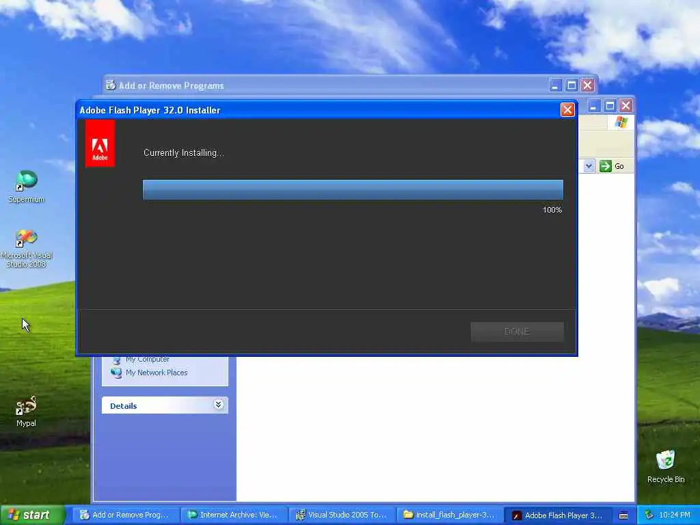The width and height of the screenshot is (700, 525).
Task: Click the Windows flag logo in Explorer
Action: (x=621, y=122)
